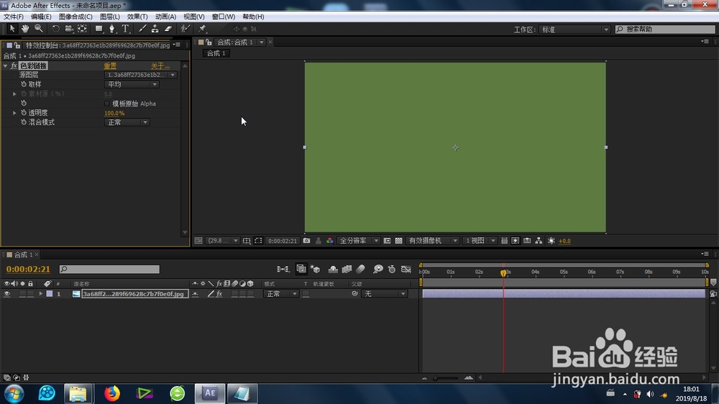Toggle the Draft 3D timeline button
Screen dimensions: 719x404
[315, 269]
